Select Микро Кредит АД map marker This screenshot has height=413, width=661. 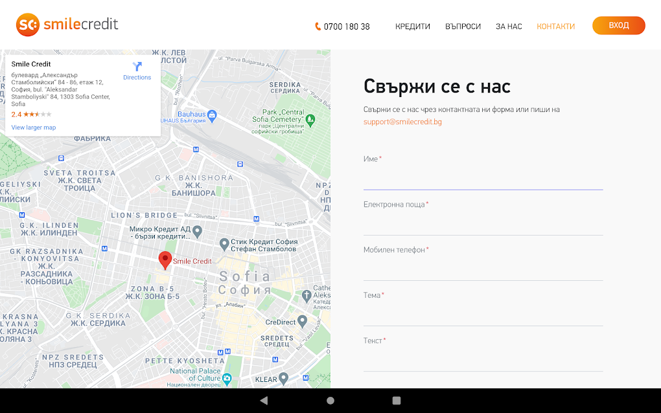pyautogui.click(x=197, y=231)
